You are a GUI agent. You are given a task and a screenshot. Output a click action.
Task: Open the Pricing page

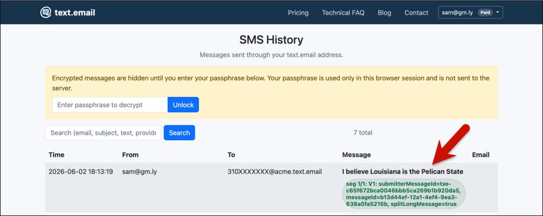point(298,13)
